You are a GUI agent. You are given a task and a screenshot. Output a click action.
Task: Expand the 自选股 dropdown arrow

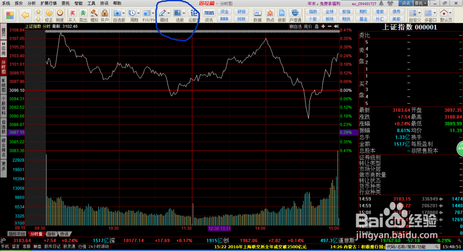pyautogui.click(x=125, y=13)
